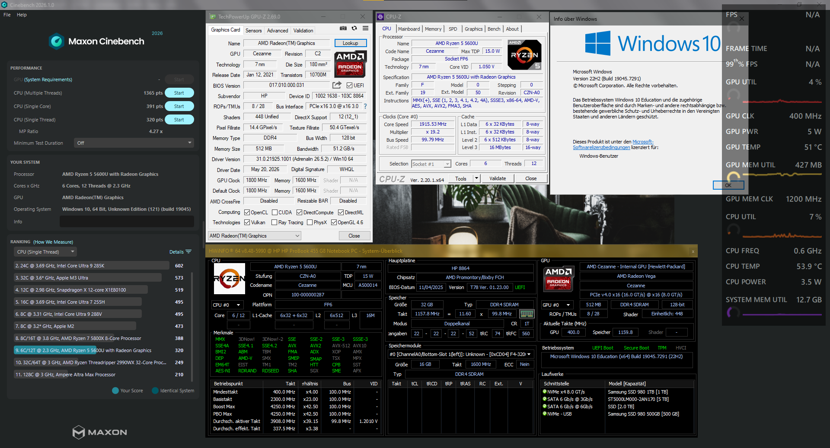Click the GPU-Z refresh icon
The width and height of the screenshot is (830, 448).
click(x=354, y=29)
